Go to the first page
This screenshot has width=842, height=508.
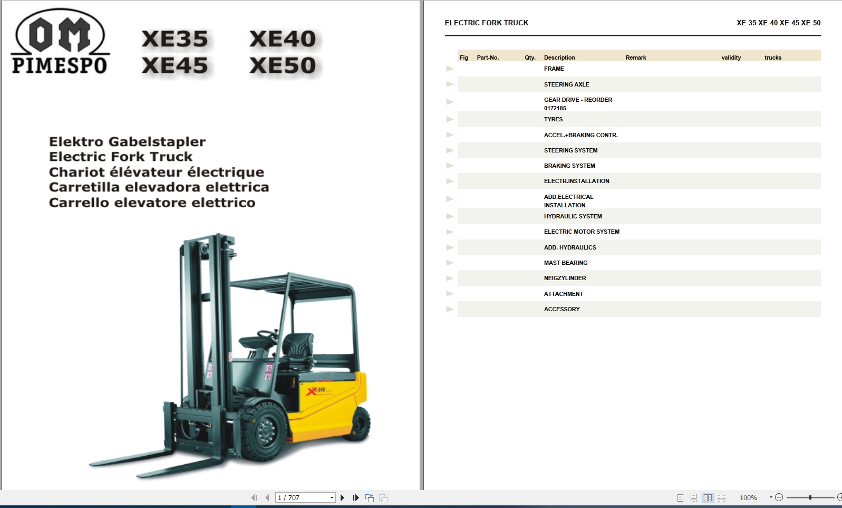pos(254,497)
